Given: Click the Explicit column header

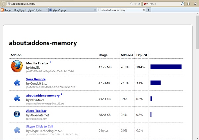Looking at the screenshot, I should pos(142,55).
